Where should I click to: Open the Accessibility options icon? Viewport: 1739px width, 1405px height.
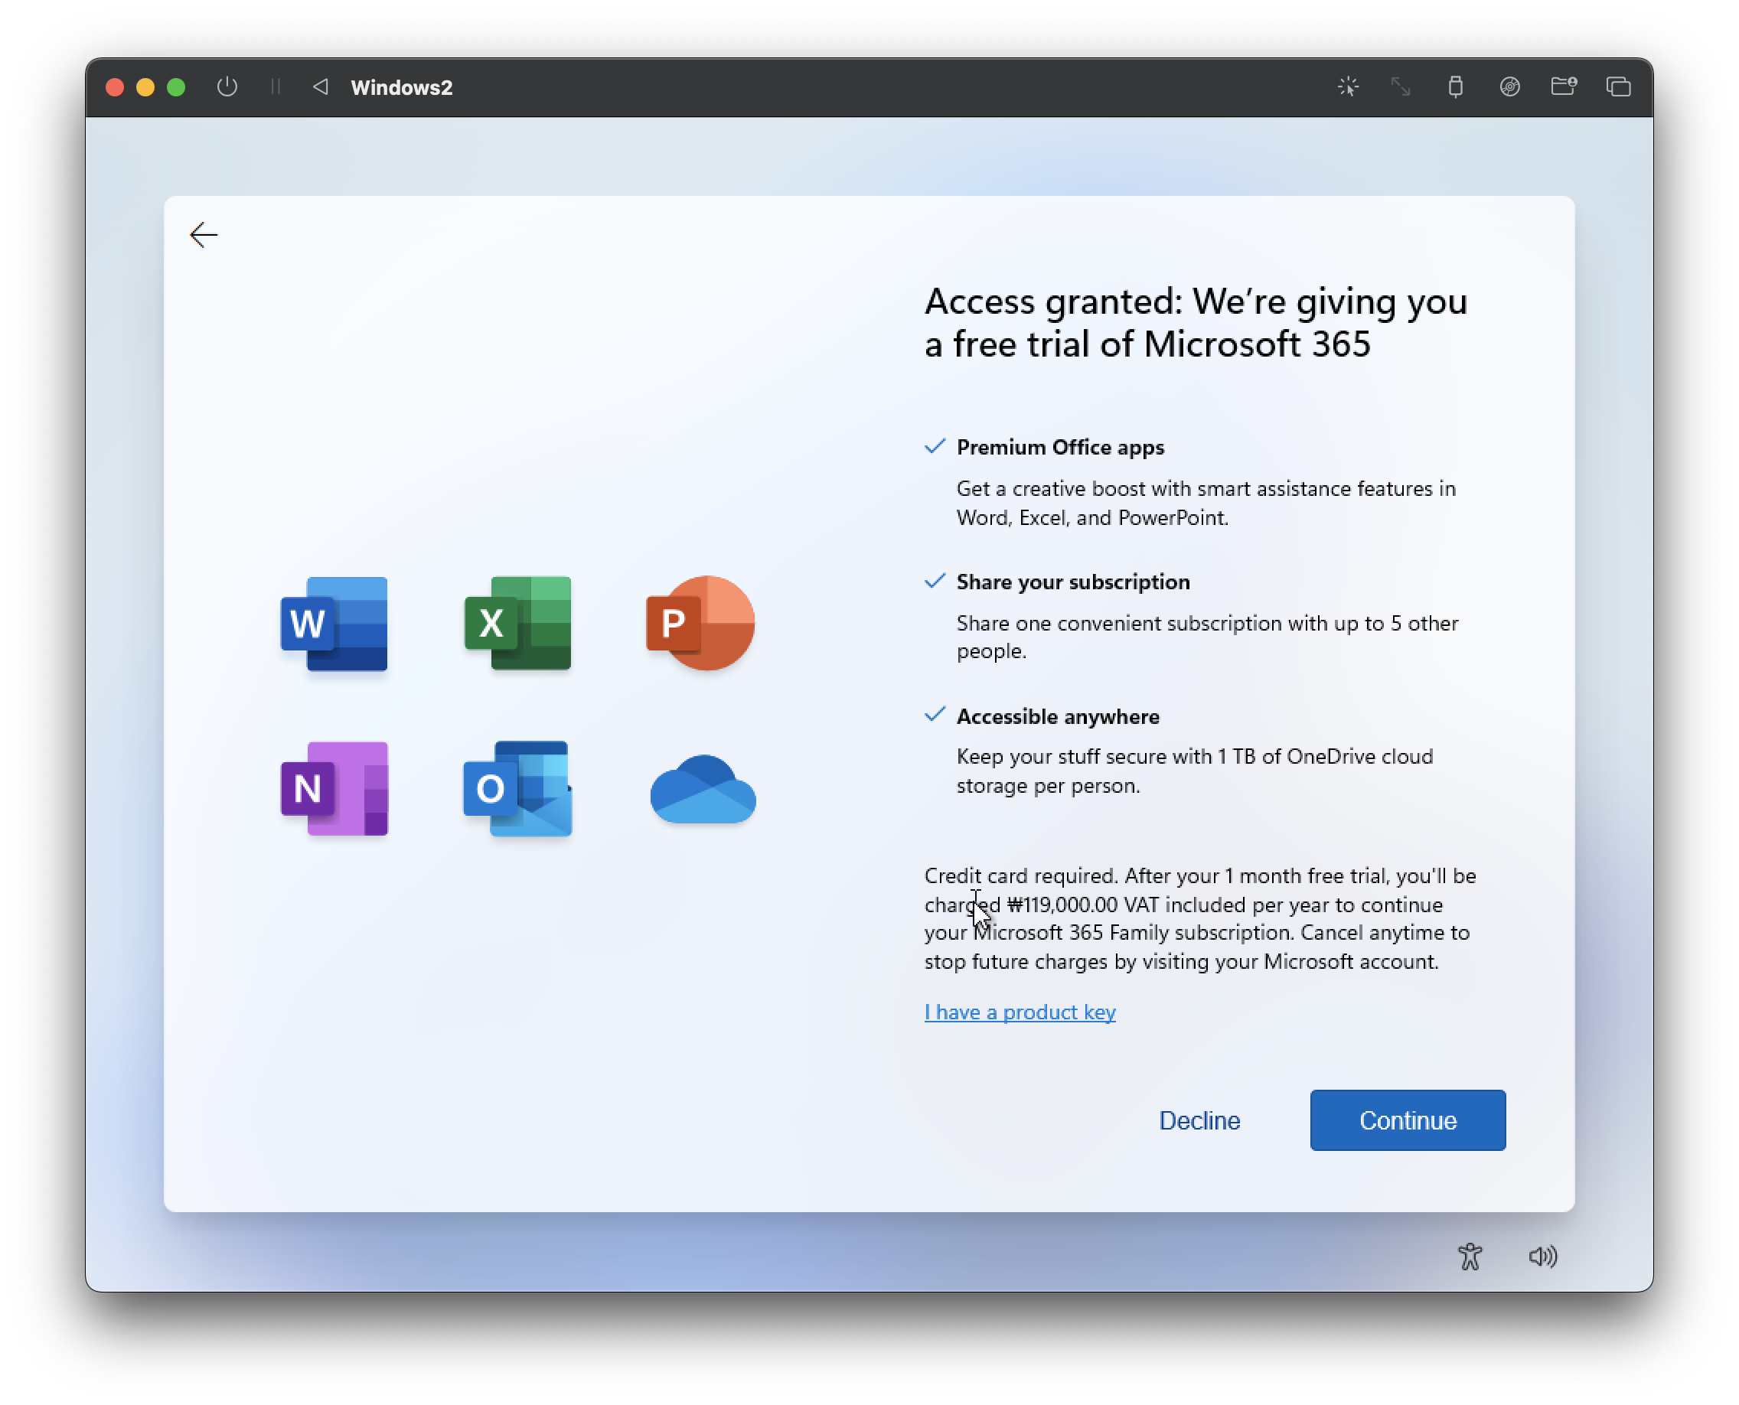click(1470, 1256)
